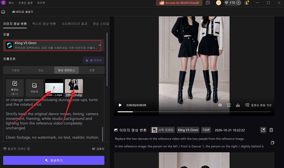Click the 동영상 upload tile

click(x=15, y=88)
